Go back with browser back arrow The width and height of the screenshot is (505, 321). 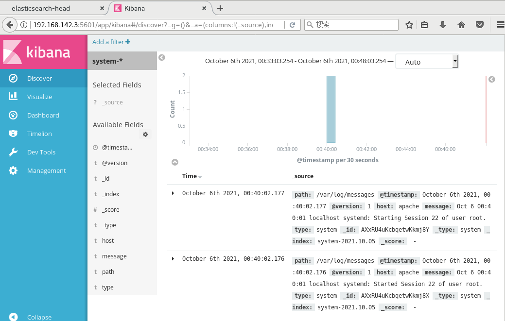click(10, 25)
